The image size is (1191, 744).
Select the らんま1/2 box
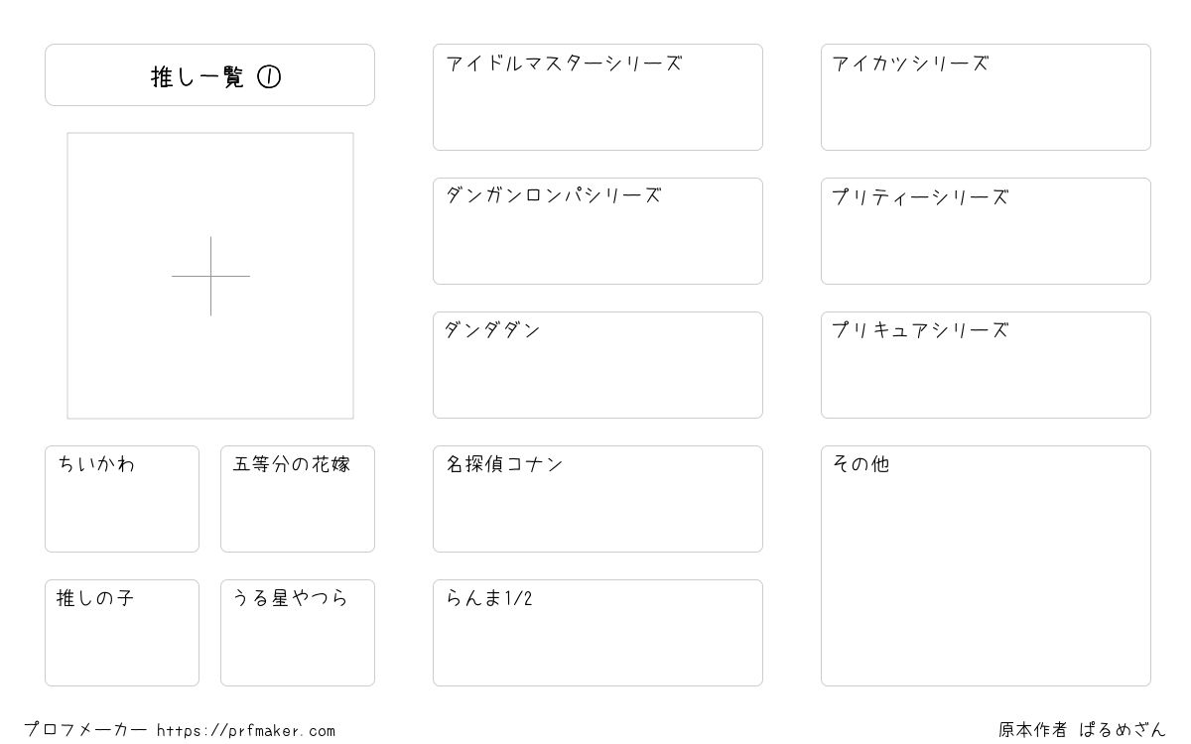[x=597, y=633]
